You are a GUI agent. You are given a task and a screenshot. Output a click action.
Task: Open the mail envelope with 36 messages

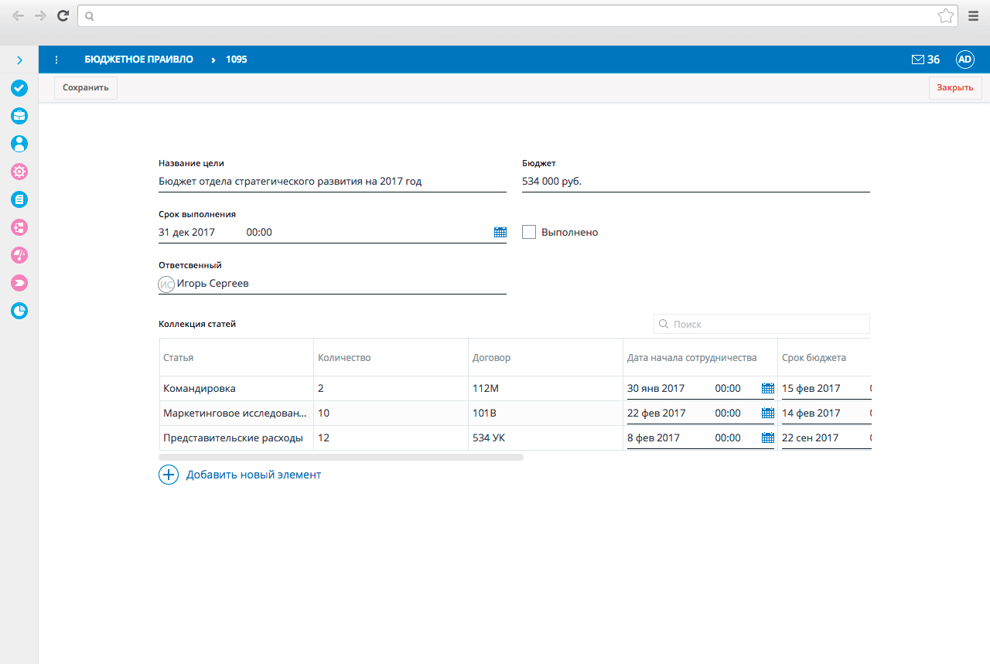[x=926, y=60]
